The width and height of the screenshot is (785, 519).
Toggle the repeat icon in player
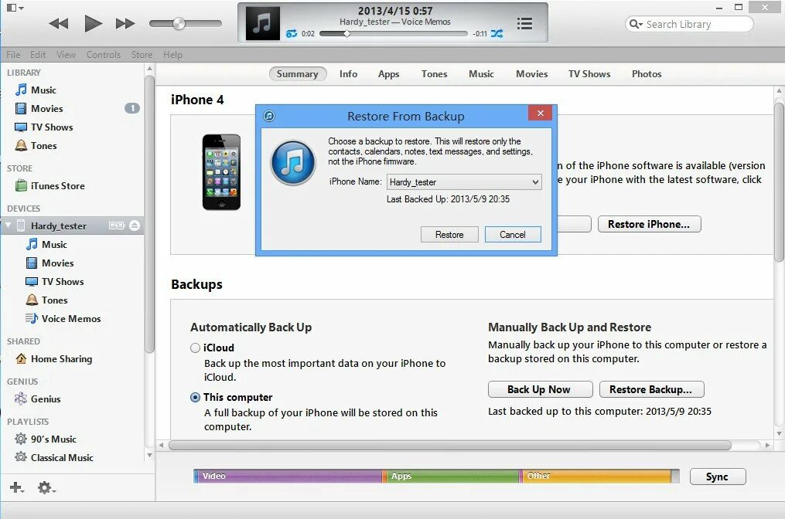(x=292, y=33)
